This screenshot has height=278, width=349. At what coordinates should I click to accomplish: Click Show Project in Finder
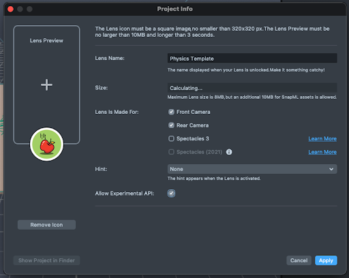coord(46,260)
